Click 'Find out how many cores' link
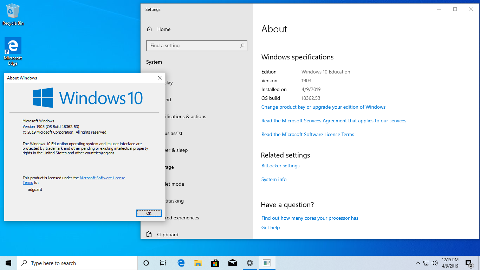Viewport: 480px width, 270px height. [x=310, y=218]
